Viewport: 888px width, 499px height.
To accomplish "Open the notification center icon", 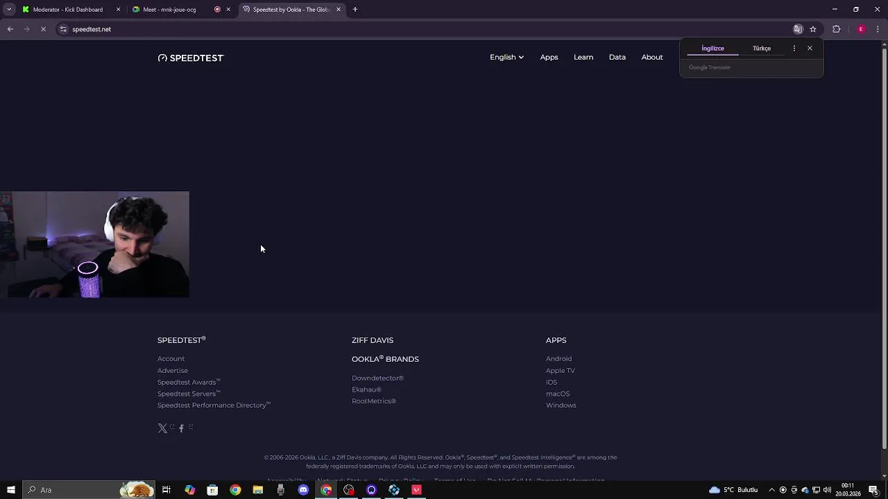I will tap(873, 490).
